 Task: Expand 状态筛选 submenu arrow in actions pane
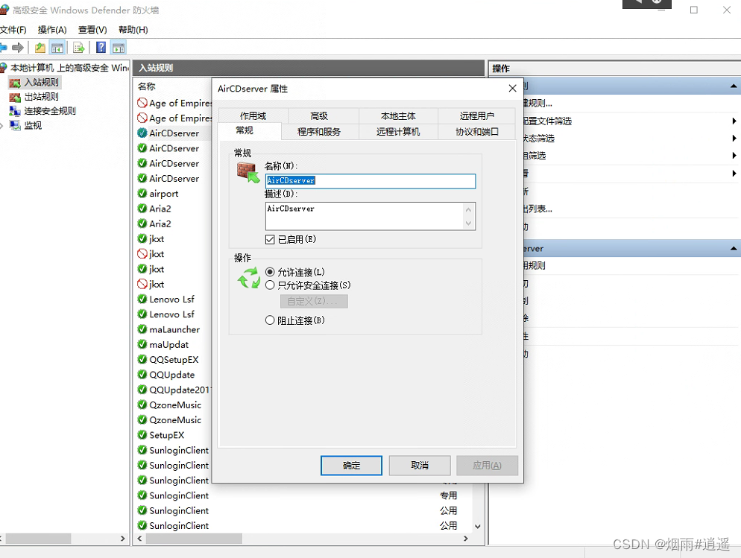point(734,139)
